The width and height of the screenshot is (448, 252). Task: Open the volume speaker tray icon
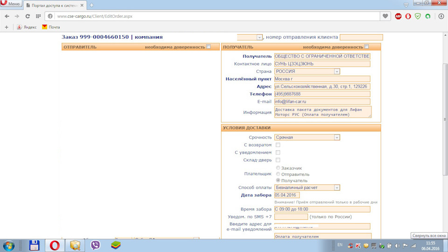[398, 246]
